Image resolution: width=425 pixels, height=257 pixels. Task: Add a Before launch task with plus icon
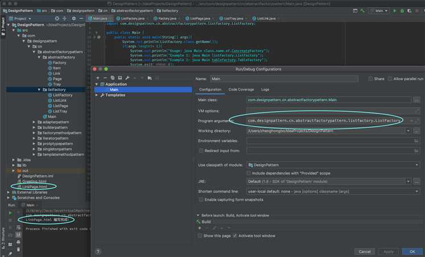[200, 228]
